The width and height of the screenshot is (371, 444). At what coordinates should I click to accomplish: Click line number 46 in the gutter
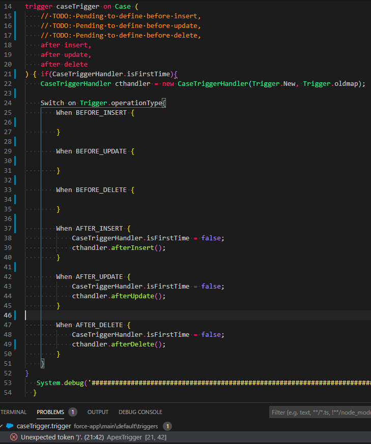[8, 315]
